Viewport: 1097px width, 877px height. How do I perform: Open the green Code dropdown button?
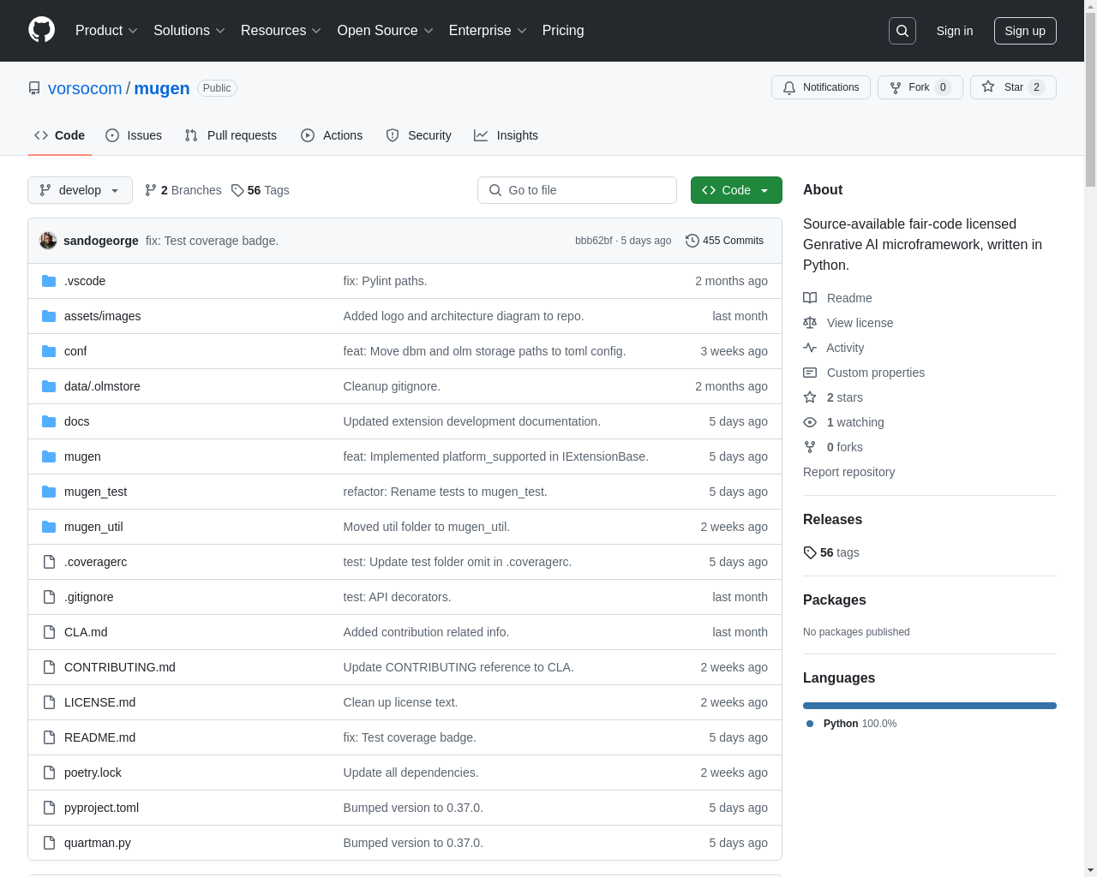point(736,190)
